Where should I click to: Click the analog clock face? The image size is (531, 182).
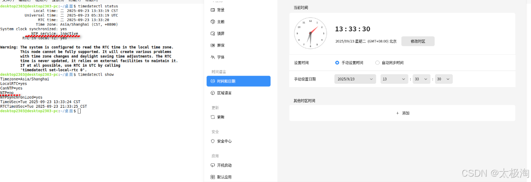tap(310, 33)
